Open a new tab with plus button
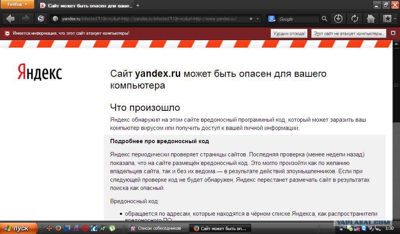This screenshot has height=234, width=400. tap(138, 5)
